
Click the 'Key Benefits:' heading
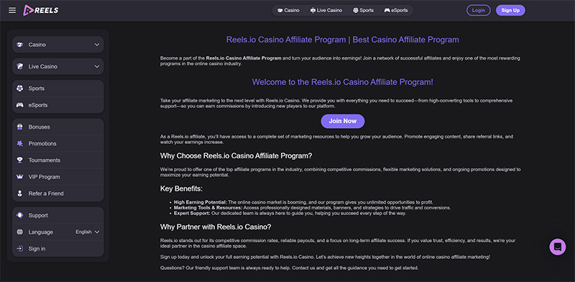pos(182,188)
